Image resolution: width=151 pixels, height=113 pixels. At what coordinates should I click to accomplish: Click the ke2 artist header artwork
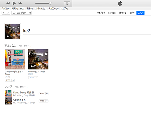(13, 31)
